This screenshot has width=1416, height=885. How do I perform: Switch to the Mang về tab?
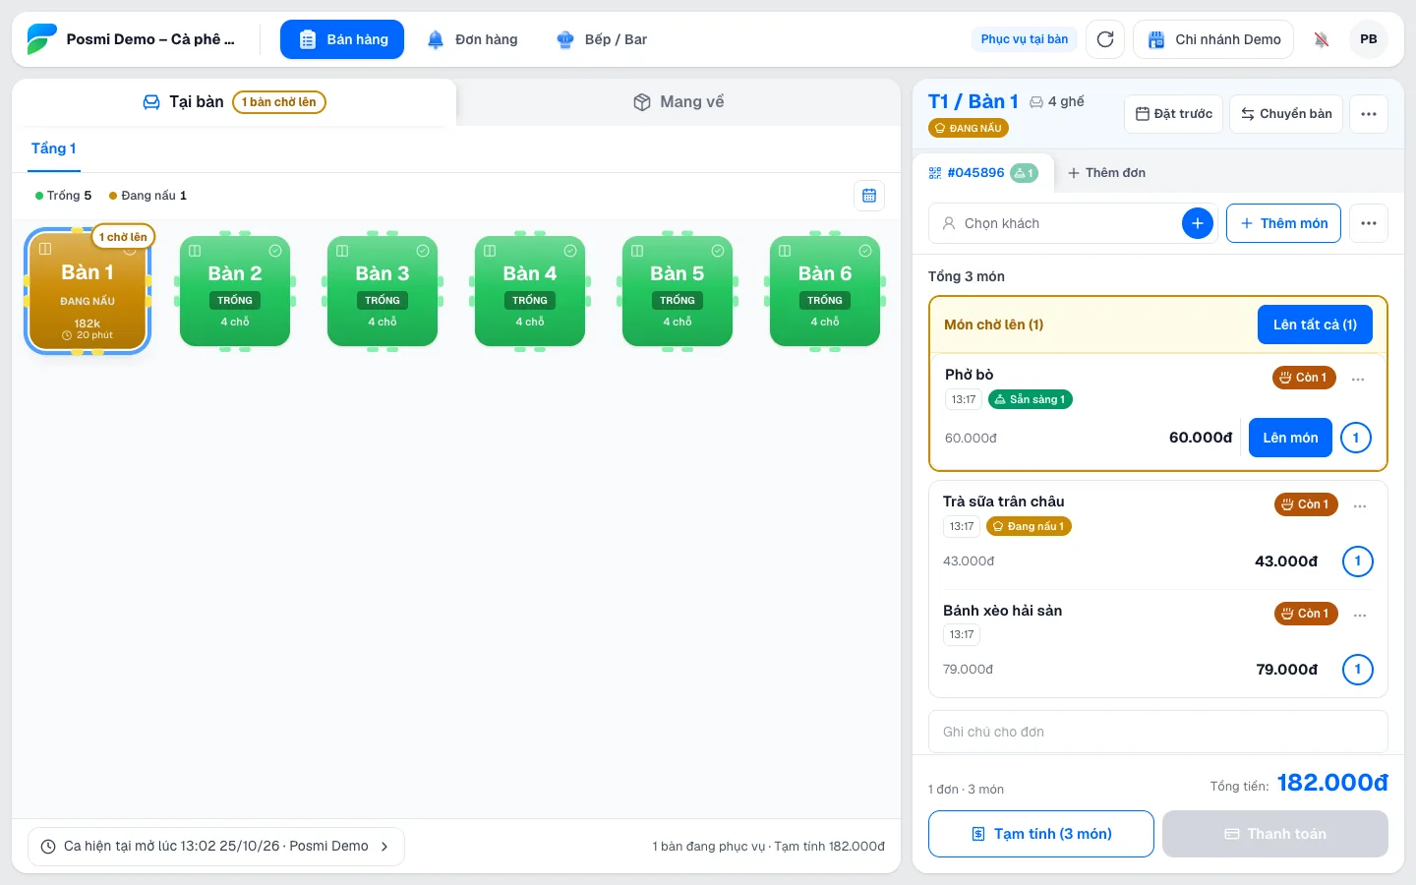[x=678, y=102]
